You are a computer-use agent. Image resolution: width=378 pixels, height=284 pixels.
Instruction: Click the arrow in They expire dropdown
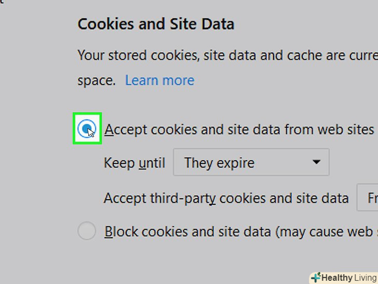316,162
